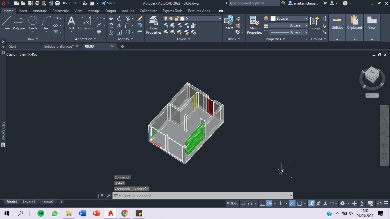
Task: Click the ViewCube TOP face
Action: point(372,72)
